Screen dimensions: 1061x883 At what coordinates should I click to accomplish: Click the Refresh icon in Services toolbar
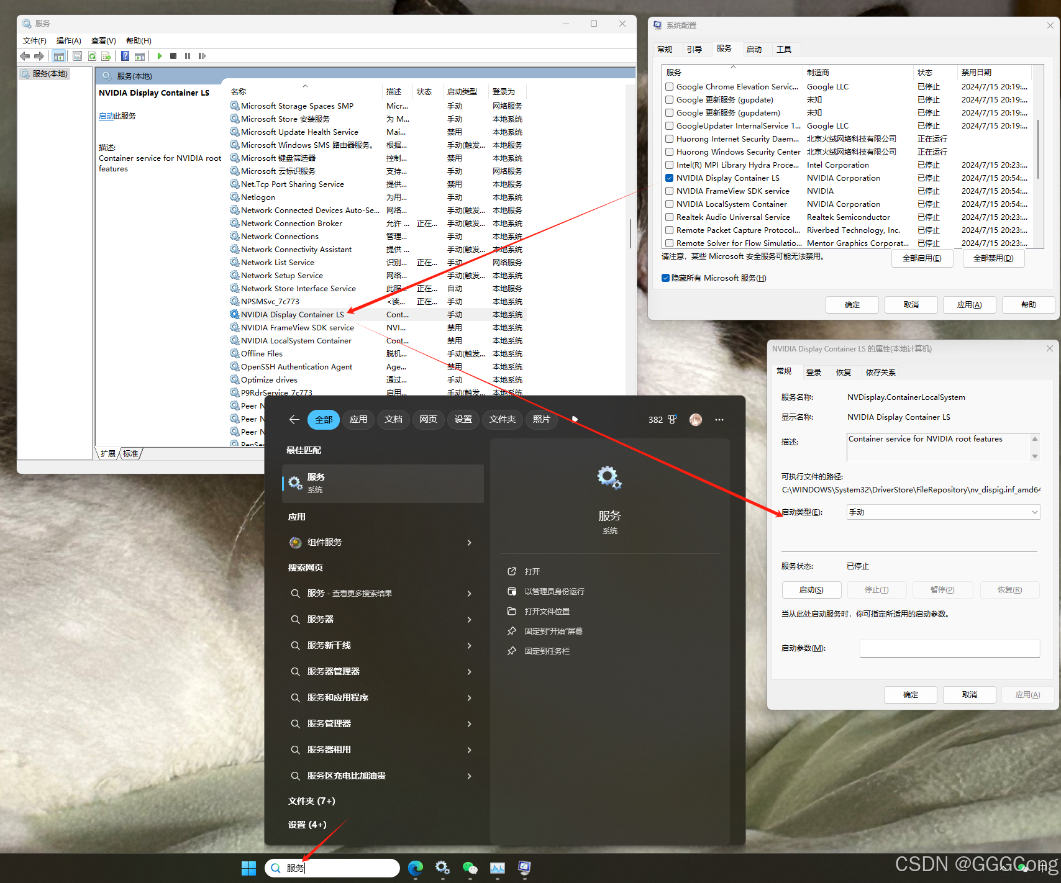coord(92,56)
